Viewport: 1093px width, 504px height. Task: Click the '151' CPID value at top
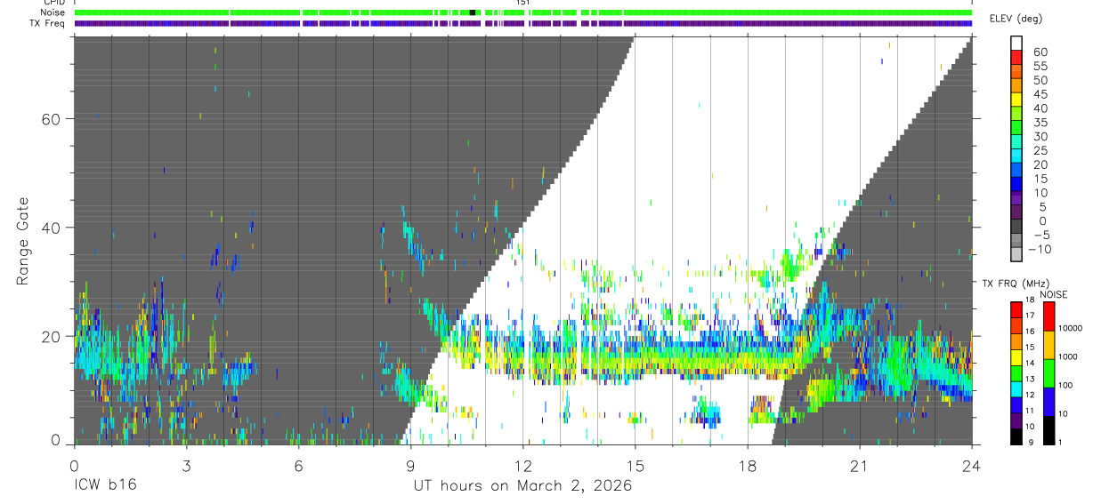tap(523, 3)
